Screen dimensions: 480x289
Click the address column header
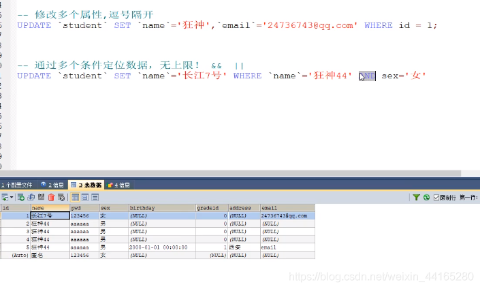(x=244, y=208)
